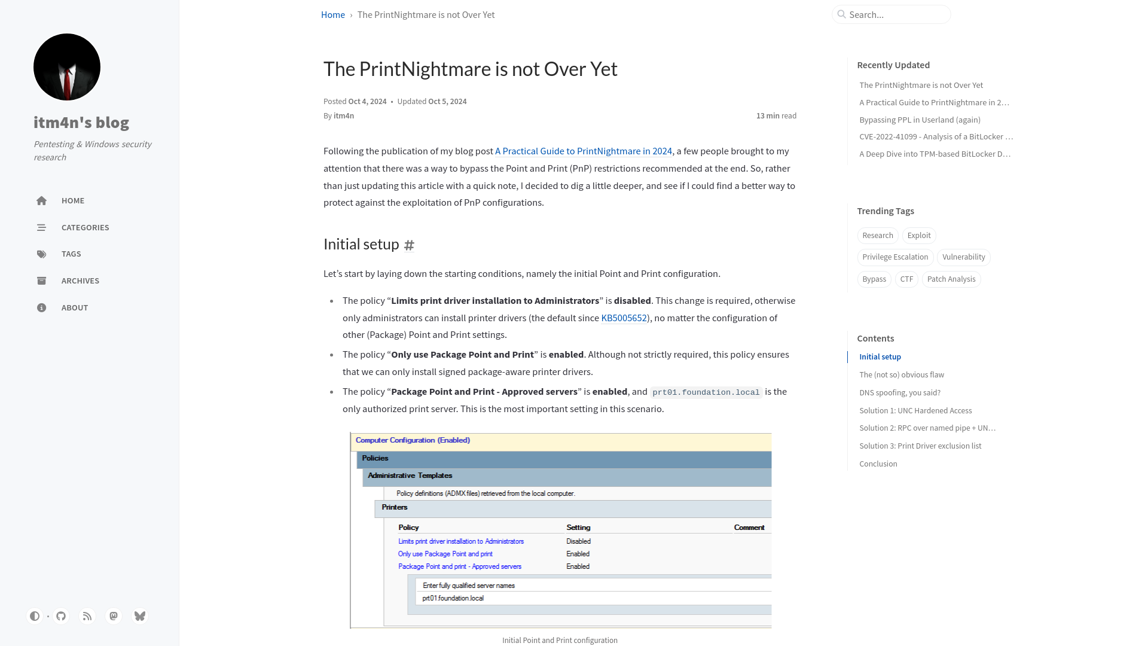Click the Privilege Escalation tag

point(895,257)
